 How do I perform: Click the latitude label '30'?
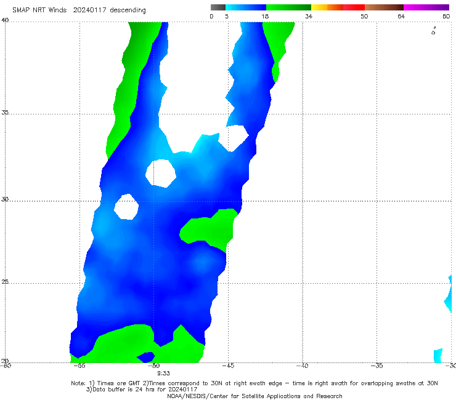click(x=5, y=199)
